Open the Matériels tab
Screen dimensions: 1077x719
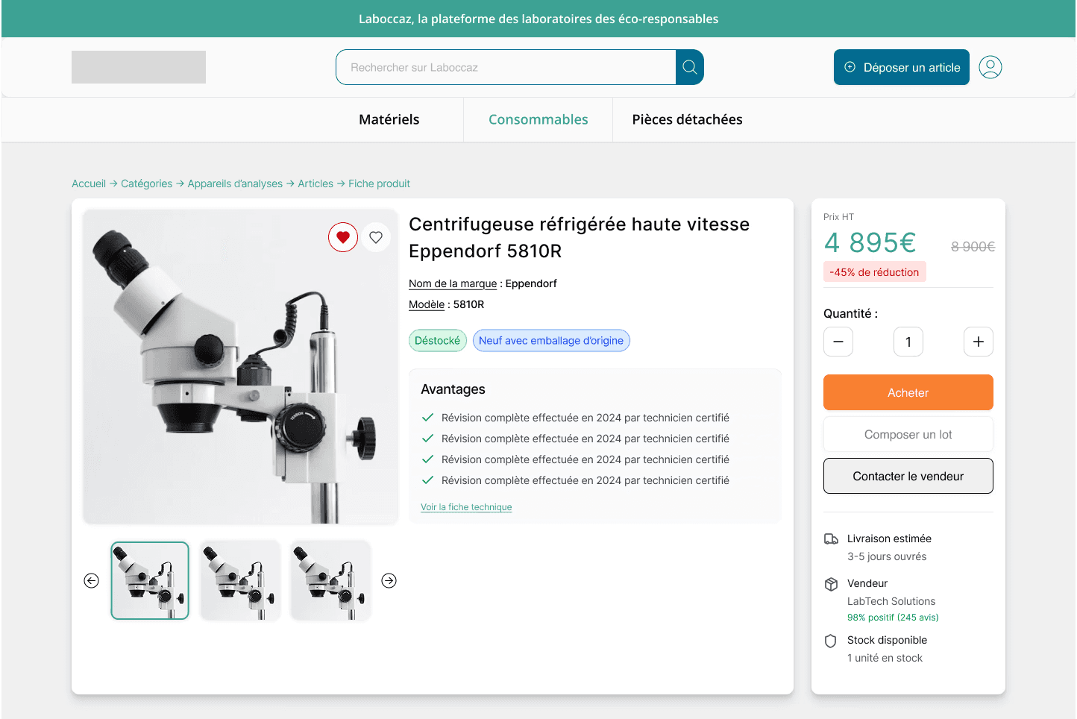[x=389, y=119]
